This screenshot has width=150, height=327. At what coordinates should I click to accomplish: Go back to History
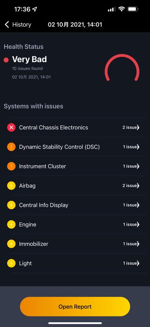(18, 25)
